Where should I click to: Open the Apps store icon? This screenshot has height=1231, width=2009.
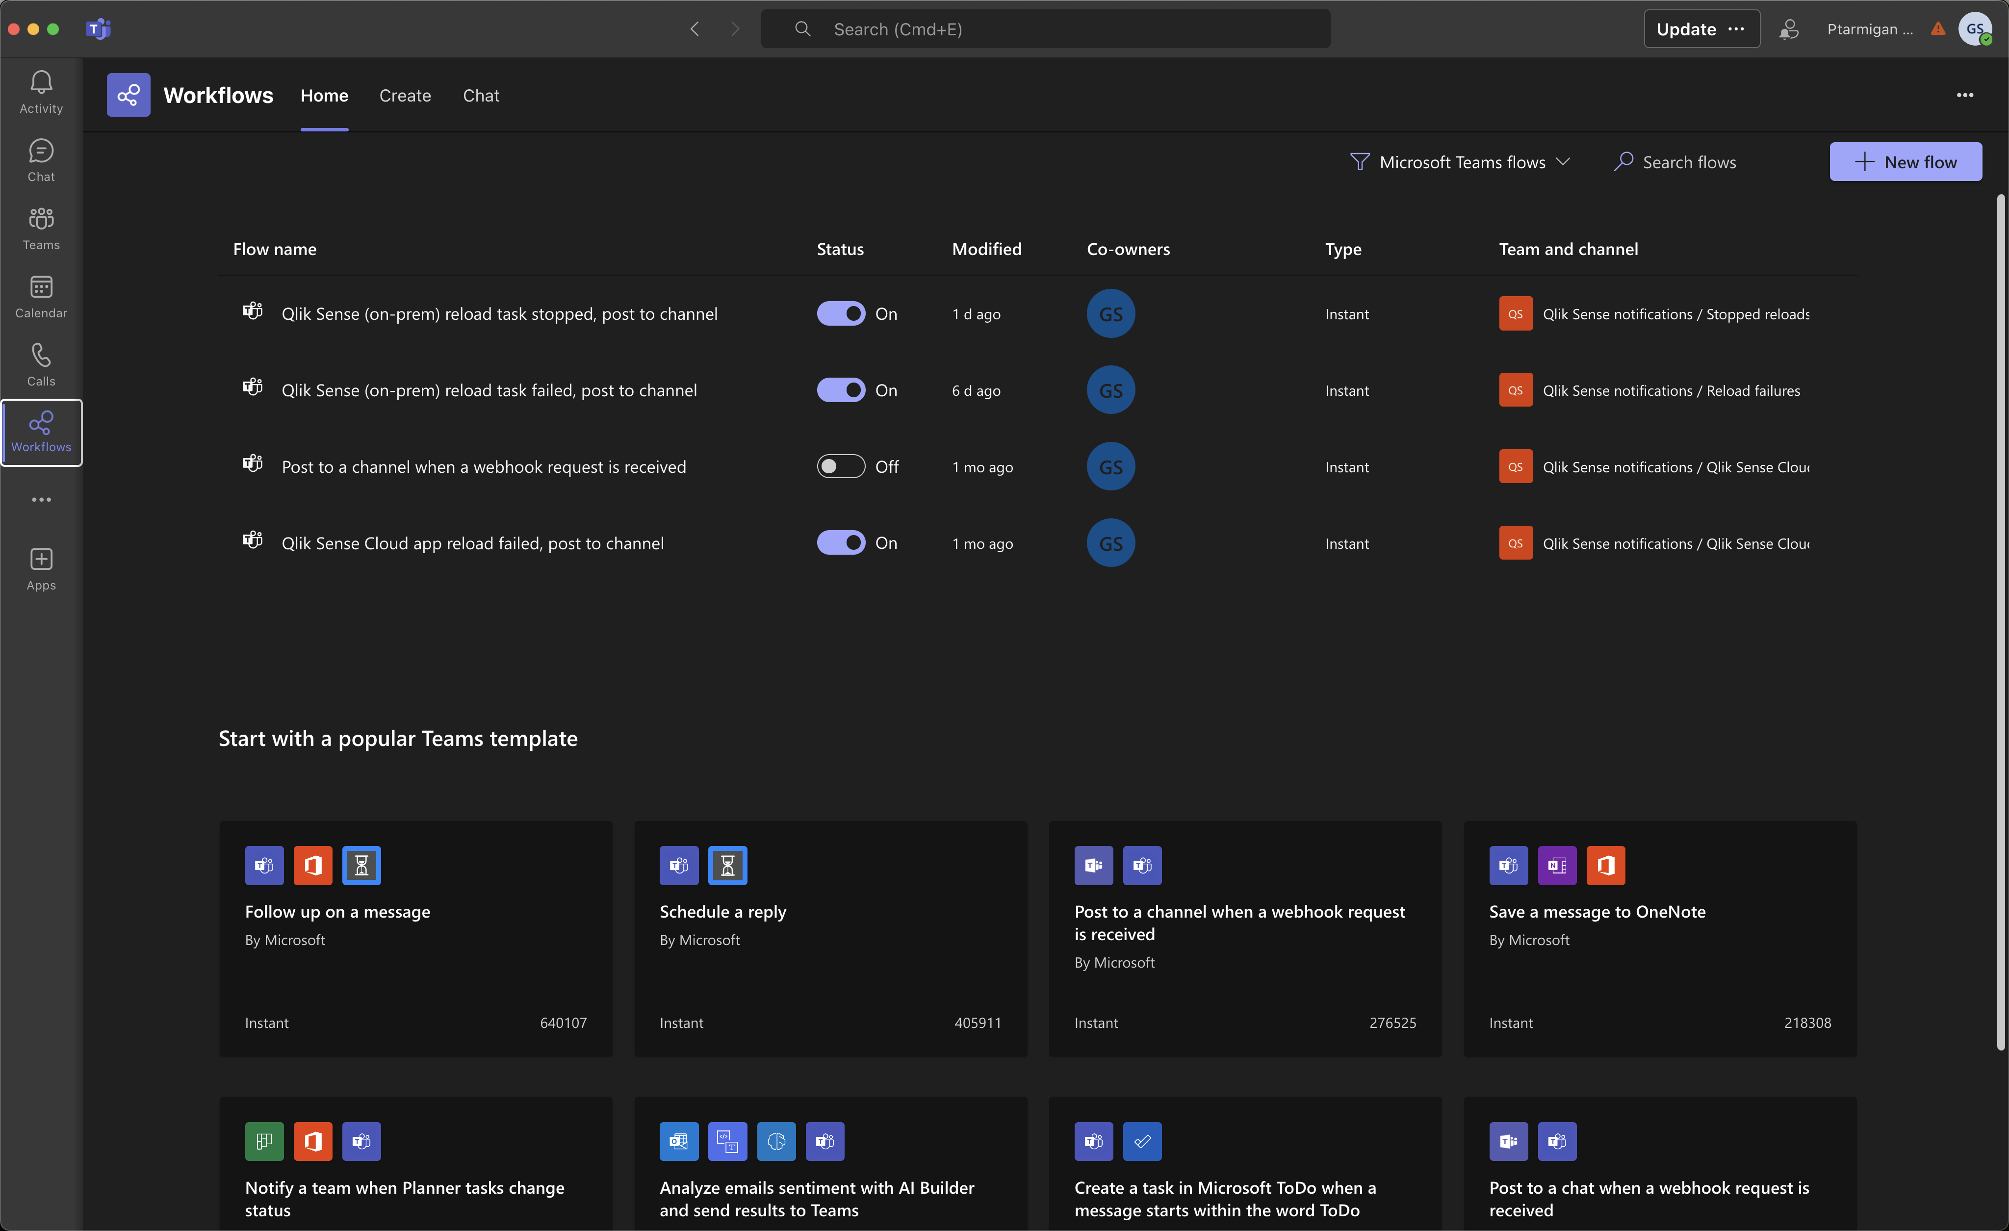point(41,569)
